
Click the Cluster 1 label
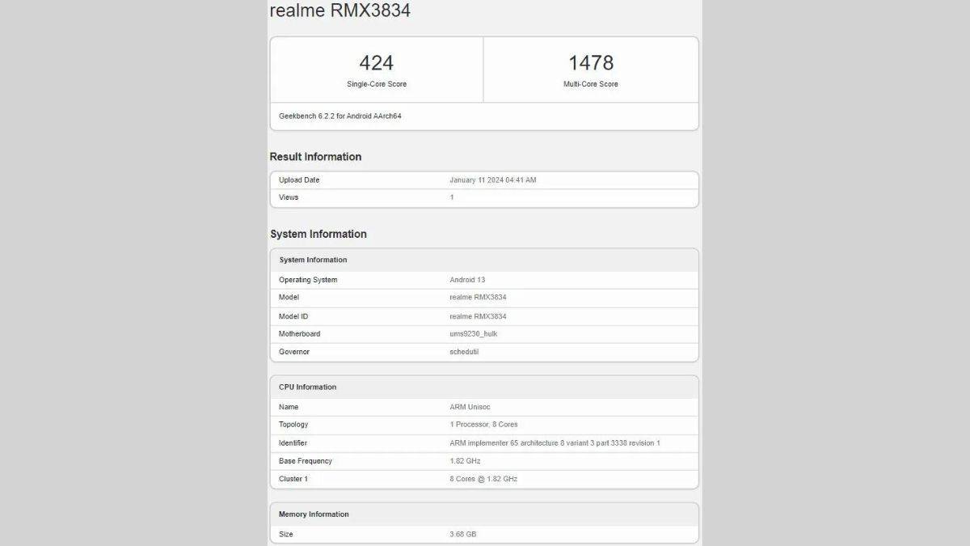tap(293, 479)
